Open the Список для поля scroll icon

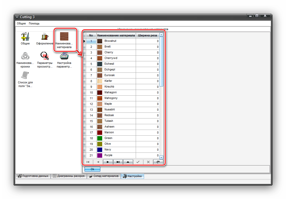(x=25, y=75)
